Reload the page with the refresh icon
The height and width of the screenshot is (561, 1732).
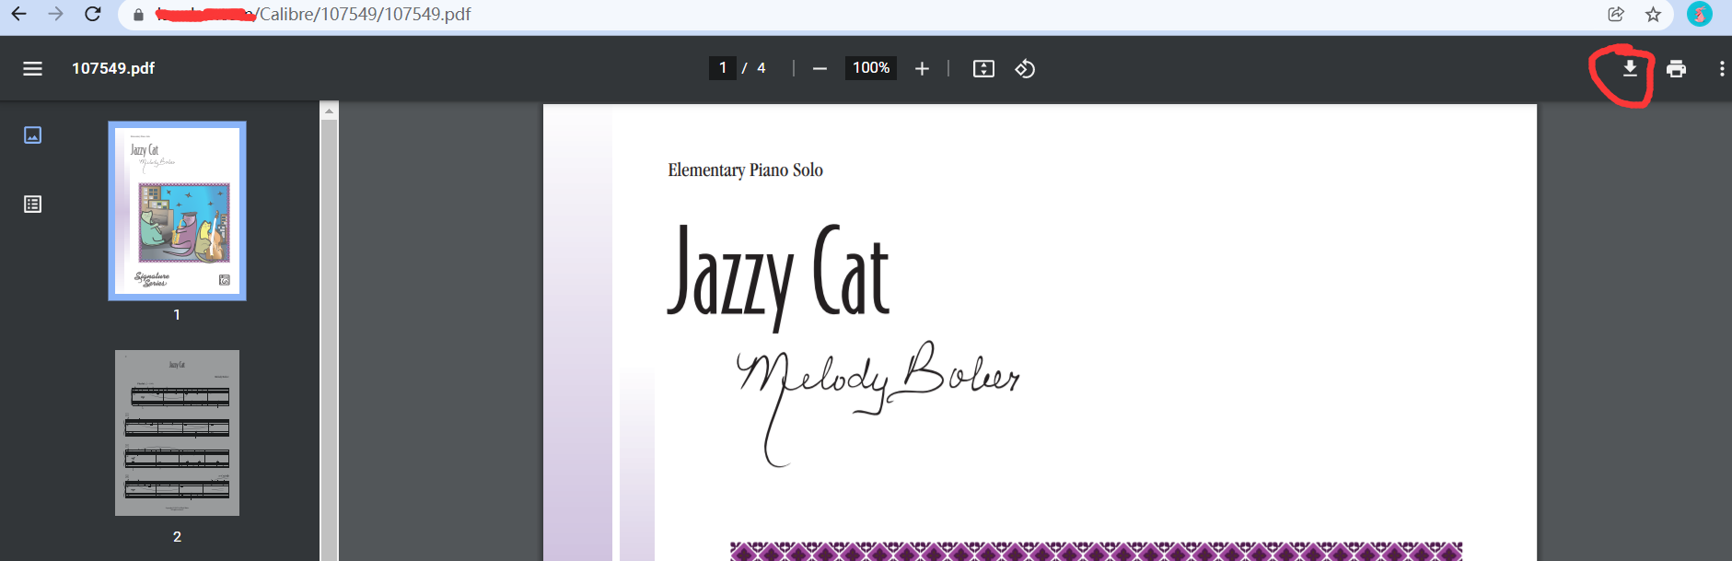[x=92, y=14]
